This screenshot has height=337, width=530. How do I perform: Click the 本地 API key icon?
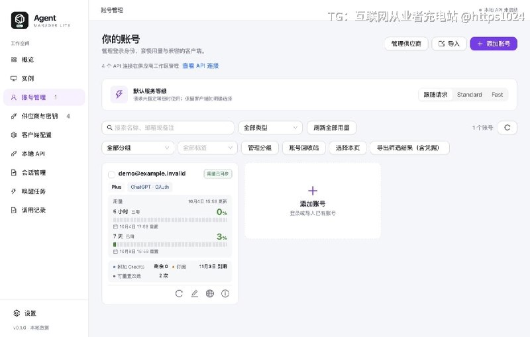14,154
